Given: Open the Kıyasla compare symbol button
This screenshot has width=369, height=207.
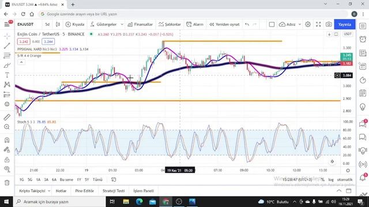Looking at the screenshot, I should point(75,24).
